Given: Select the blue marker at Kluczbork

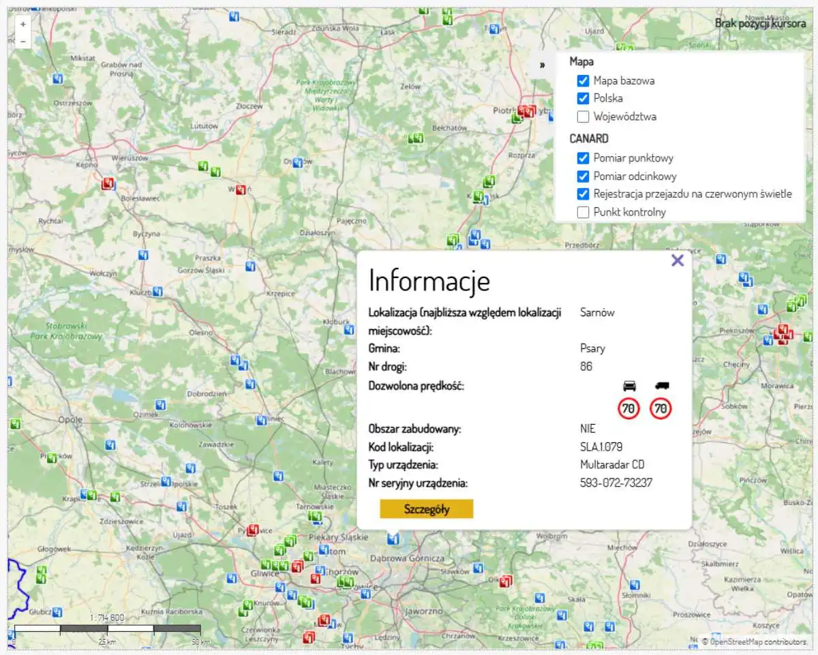Looking at the screenshot, I should coord(157,292).
